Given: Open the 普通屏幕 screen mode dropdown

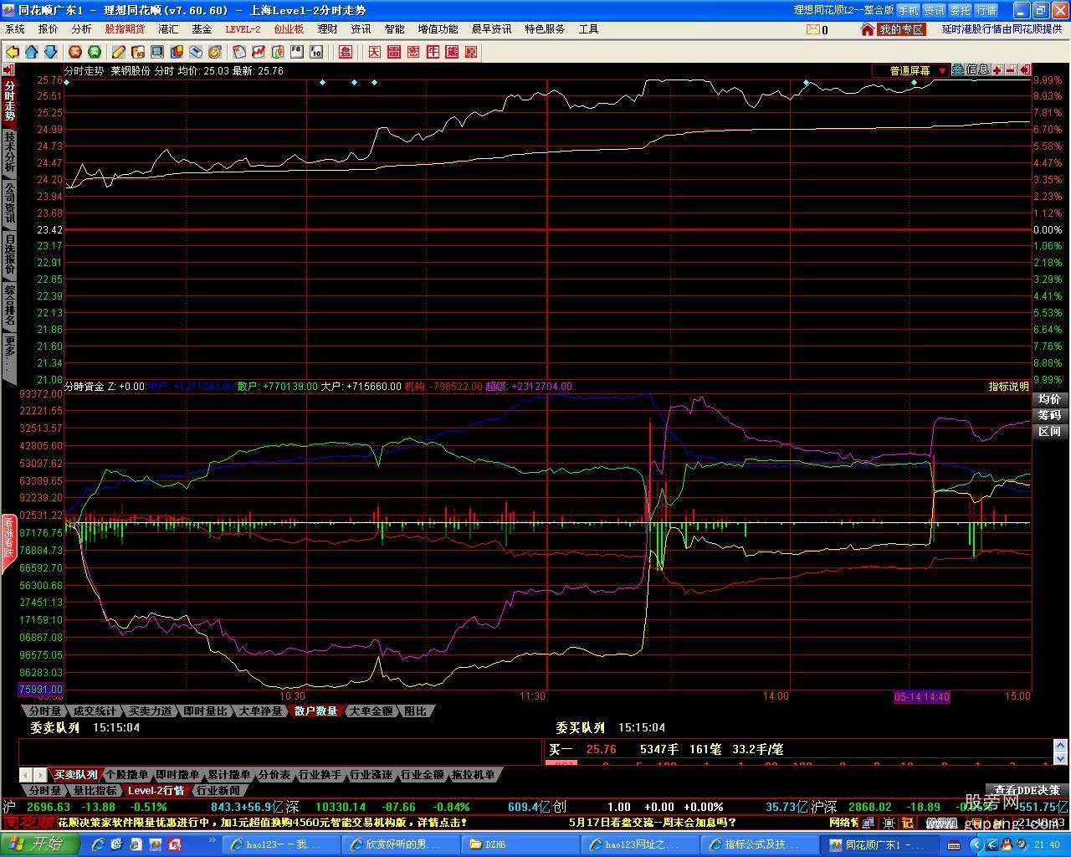Looking at the screenshot, I should [x=910, y=70].
